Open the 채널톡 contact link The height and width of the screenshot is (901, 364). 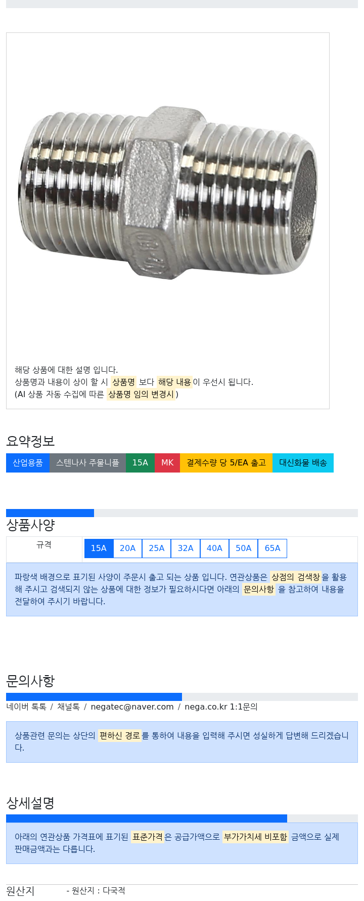coord(68,707)
